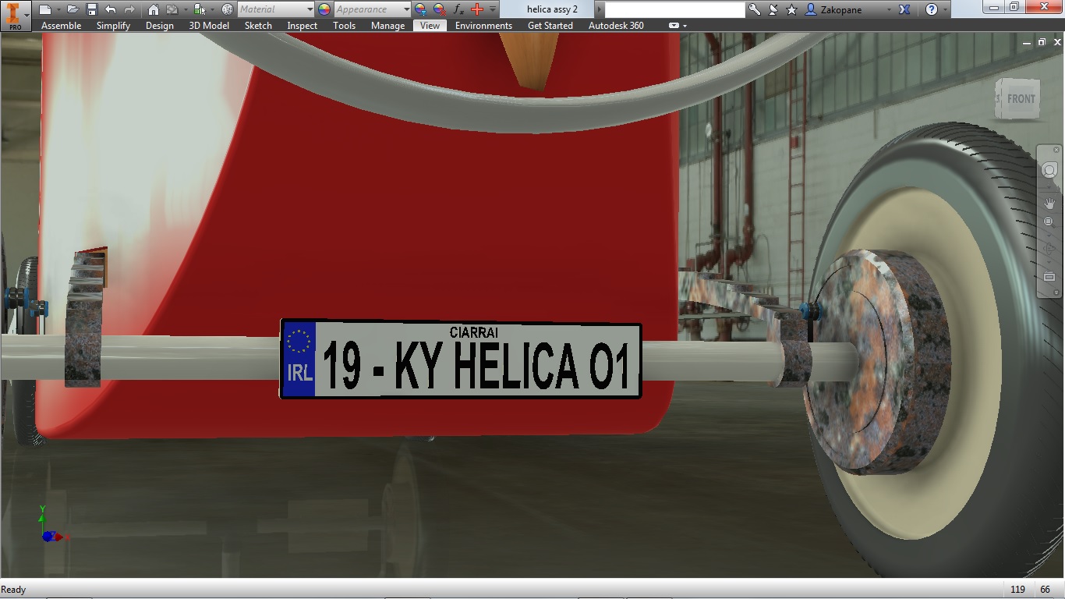Open the Manage ribbon tab

(387, 26)
